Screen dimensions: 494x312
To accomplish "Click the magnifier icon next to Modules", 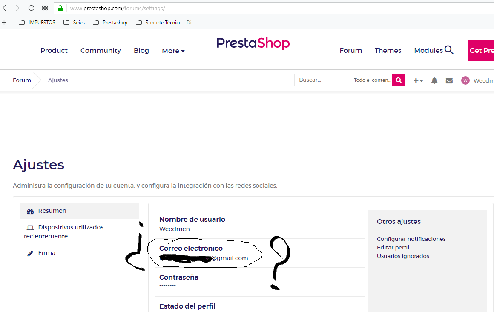I will [449, 50].
